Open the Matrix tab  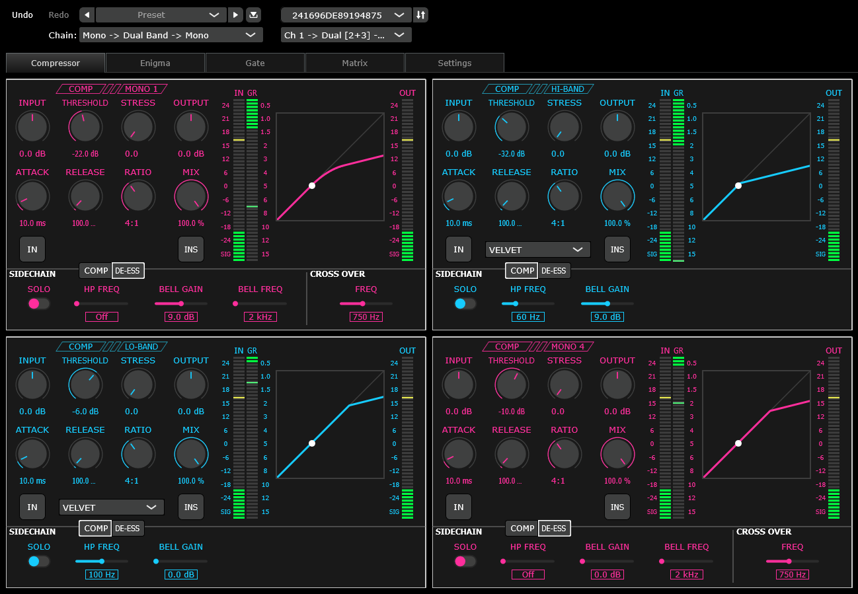click(x=354, y=63)
